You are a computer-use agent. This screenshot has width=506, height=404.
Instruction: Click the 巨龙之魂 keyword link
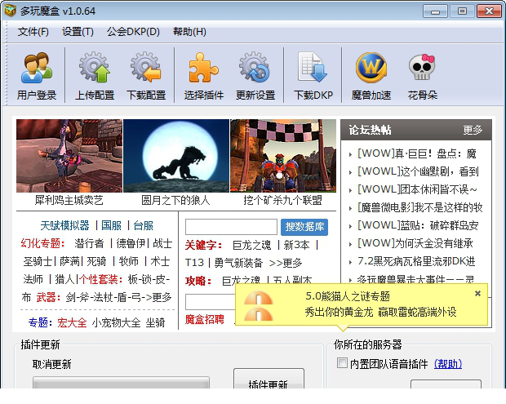point(251,245)
